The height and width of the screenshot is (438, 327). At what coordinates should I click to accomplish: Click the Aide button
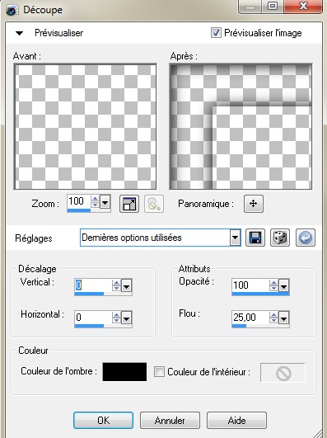(236, 420)
